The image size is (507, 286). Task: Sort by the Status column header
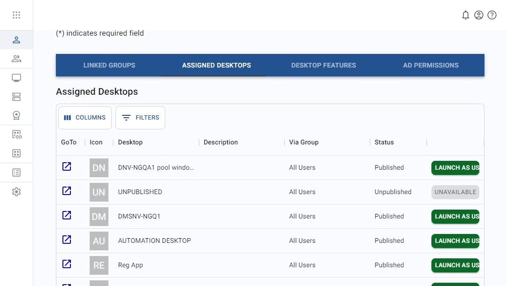384,143
